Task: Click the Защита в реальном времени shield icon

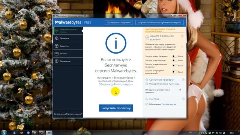Action: (147, 37)
